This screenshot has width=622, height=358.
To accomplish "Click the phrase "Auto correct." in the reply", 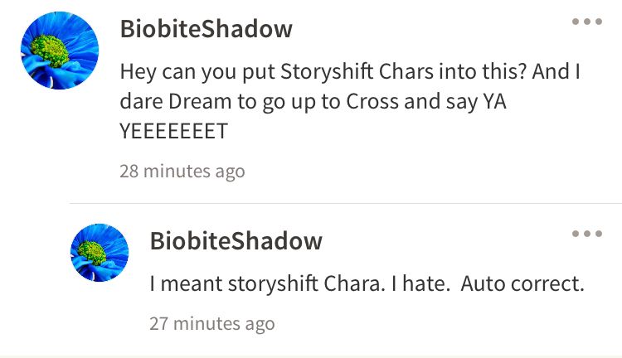I will (x=522, y=284).
